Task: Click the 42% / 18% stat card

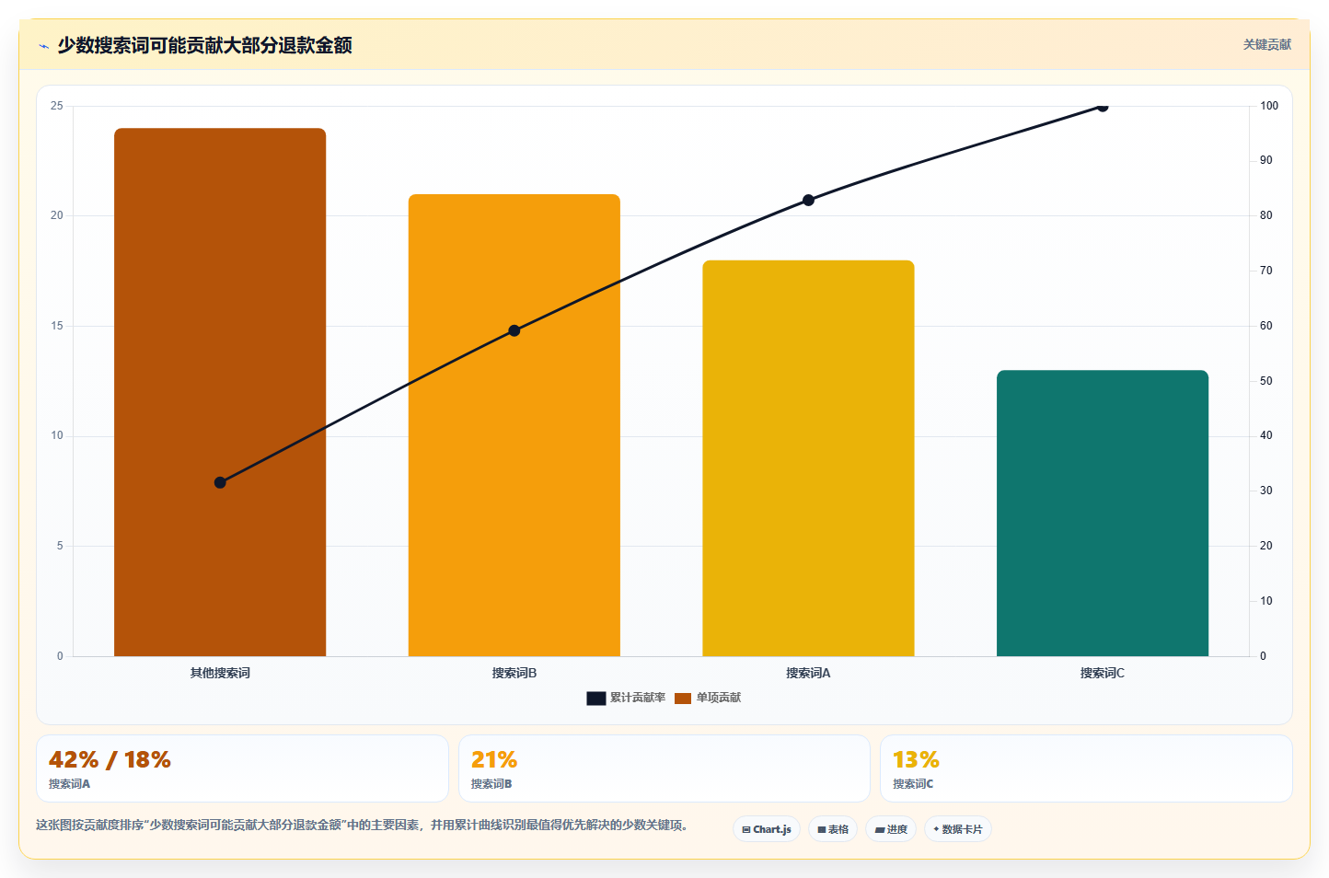Action: coord(242,768)
